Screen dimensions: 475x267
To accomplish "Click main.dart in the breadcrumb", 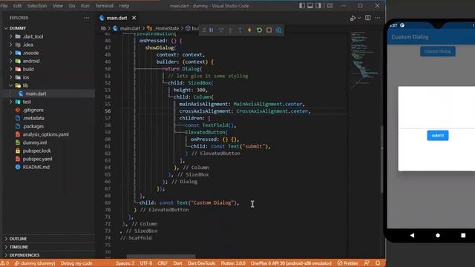I will [x=130, y=28].
